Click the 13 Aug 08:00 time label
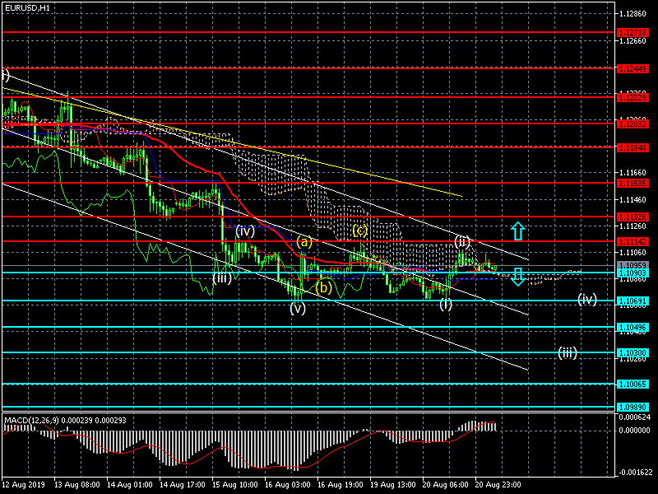 coord(76,485)
